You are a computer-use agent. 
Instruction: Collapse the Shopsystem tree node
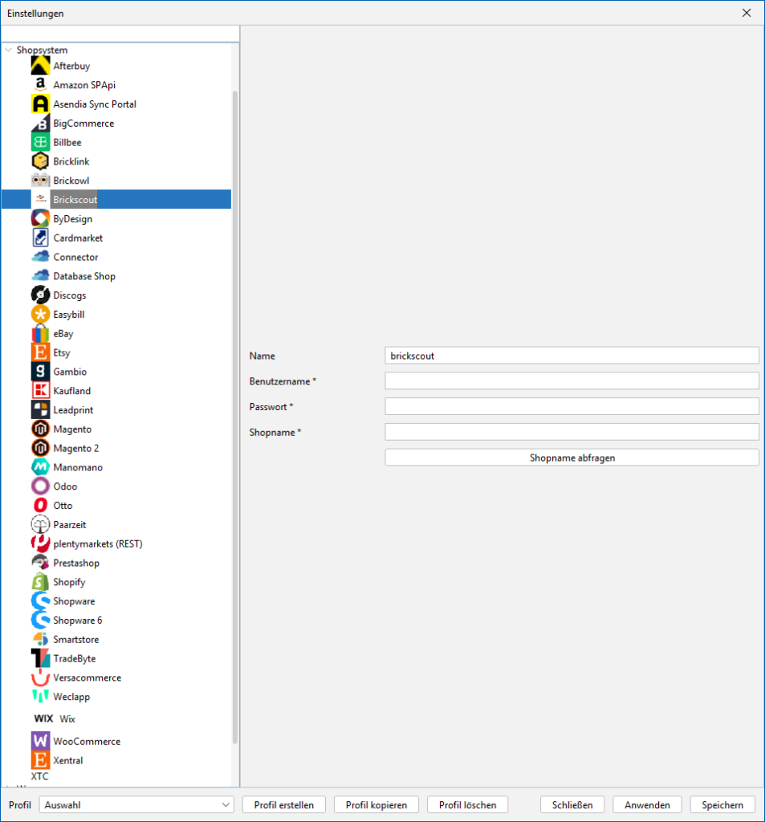[x=9, y=50]
